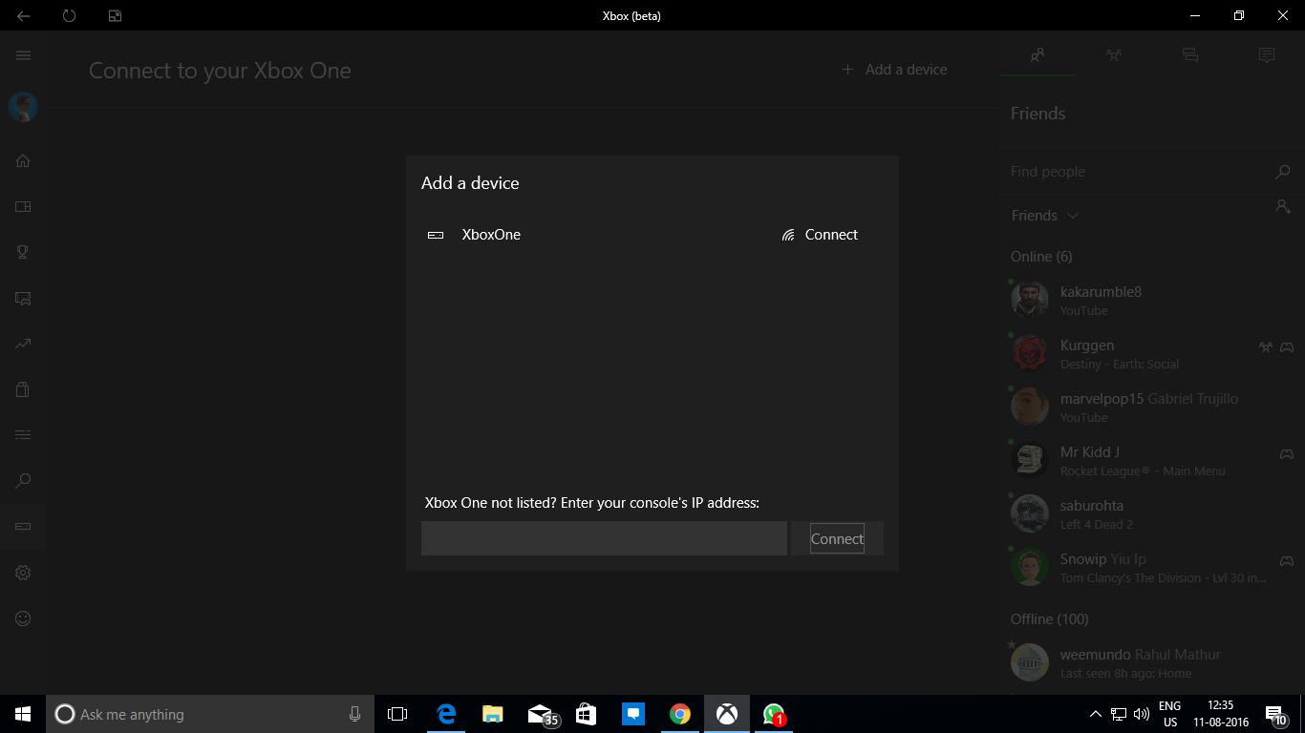Viewport: 1305px width, 733px height.
Task: Open friend kakarumble8
Action: coord(1152,300)
